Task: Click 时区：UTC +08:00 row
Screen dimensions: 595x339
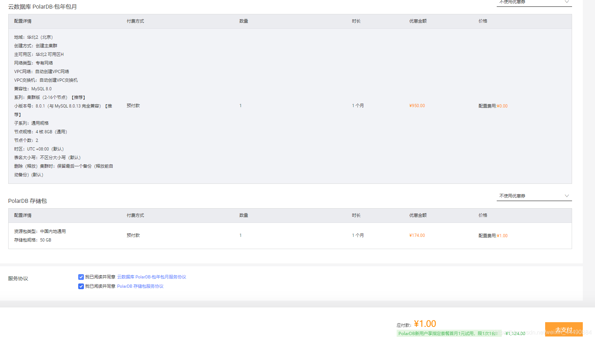Action: 39,149
